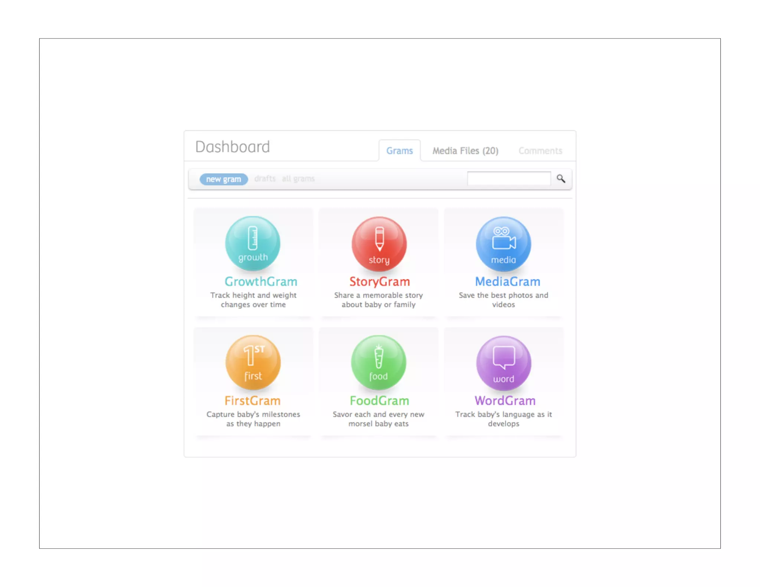Show the drafts filter
The width and height of the screenshot is (760, 587).
(265, 179)
